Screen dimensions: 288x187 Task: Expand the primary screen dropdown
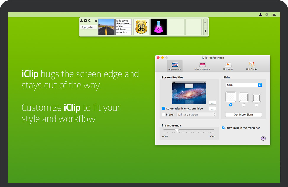[196, 114]
